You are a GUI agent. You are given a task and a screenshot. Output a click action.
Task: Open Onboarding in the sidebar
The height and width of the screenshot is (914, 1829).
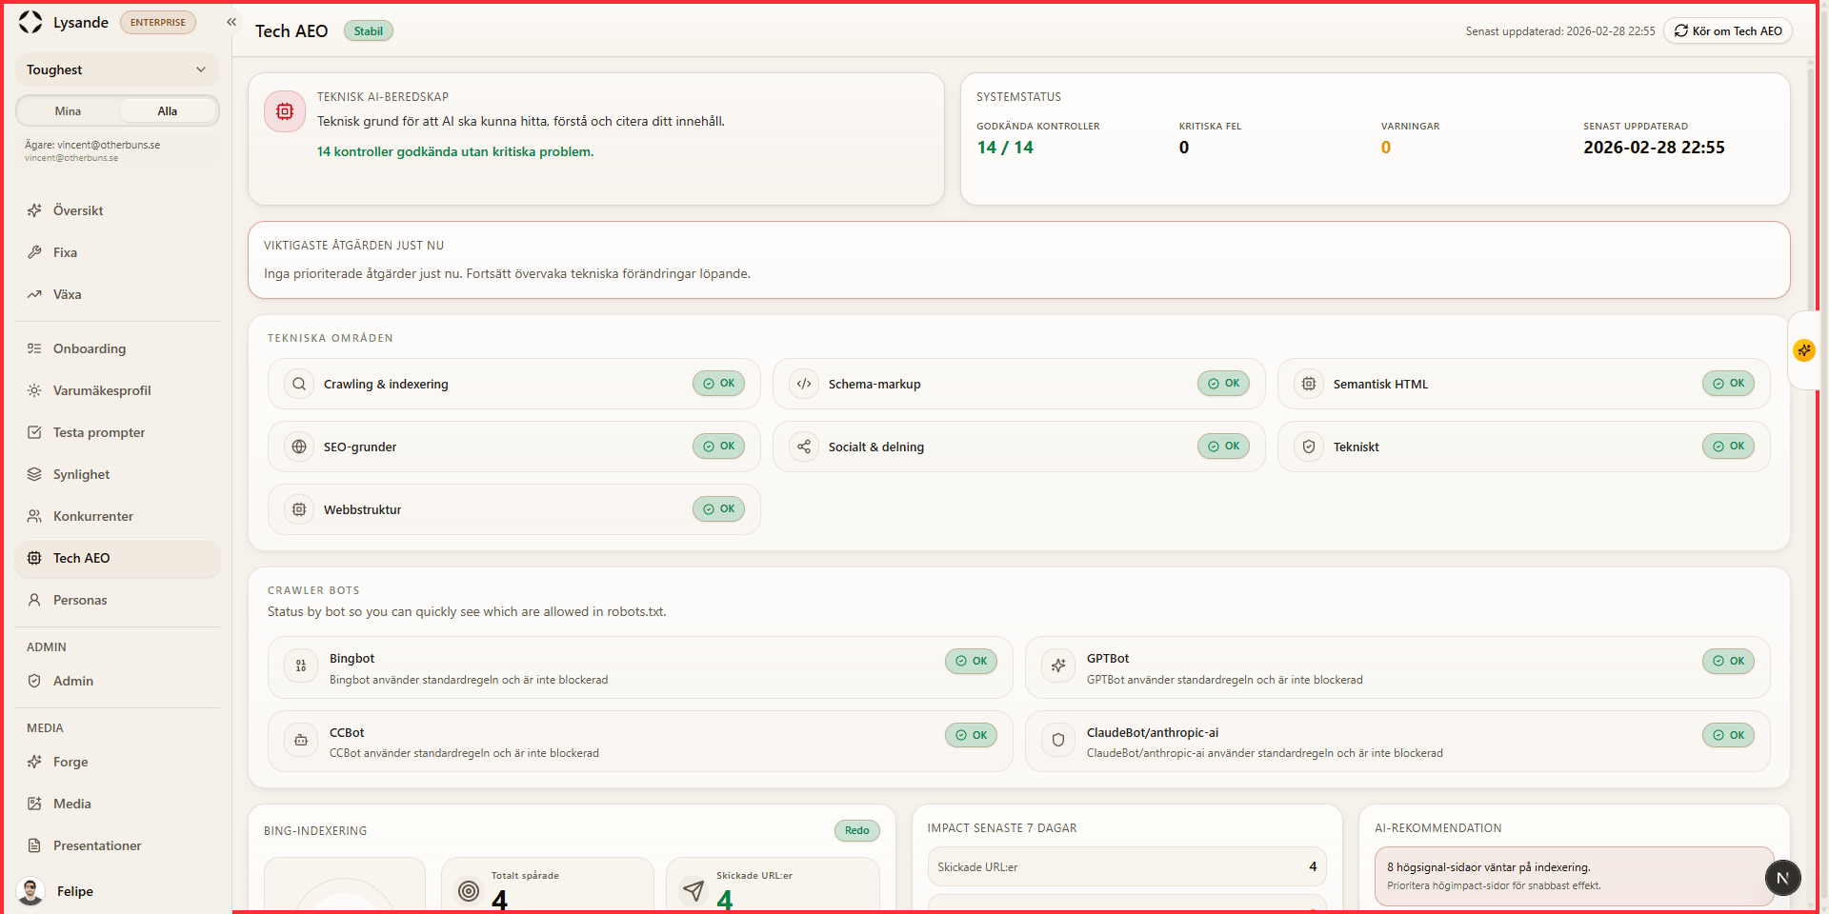pyautogui.click(x=117, y=348)
